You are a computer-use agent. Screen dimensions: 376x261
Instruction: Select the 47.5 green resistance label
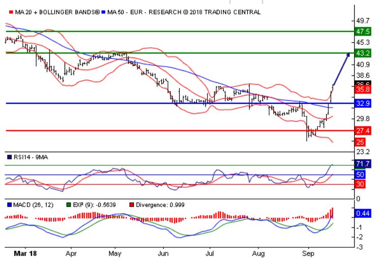click(363, 32)
